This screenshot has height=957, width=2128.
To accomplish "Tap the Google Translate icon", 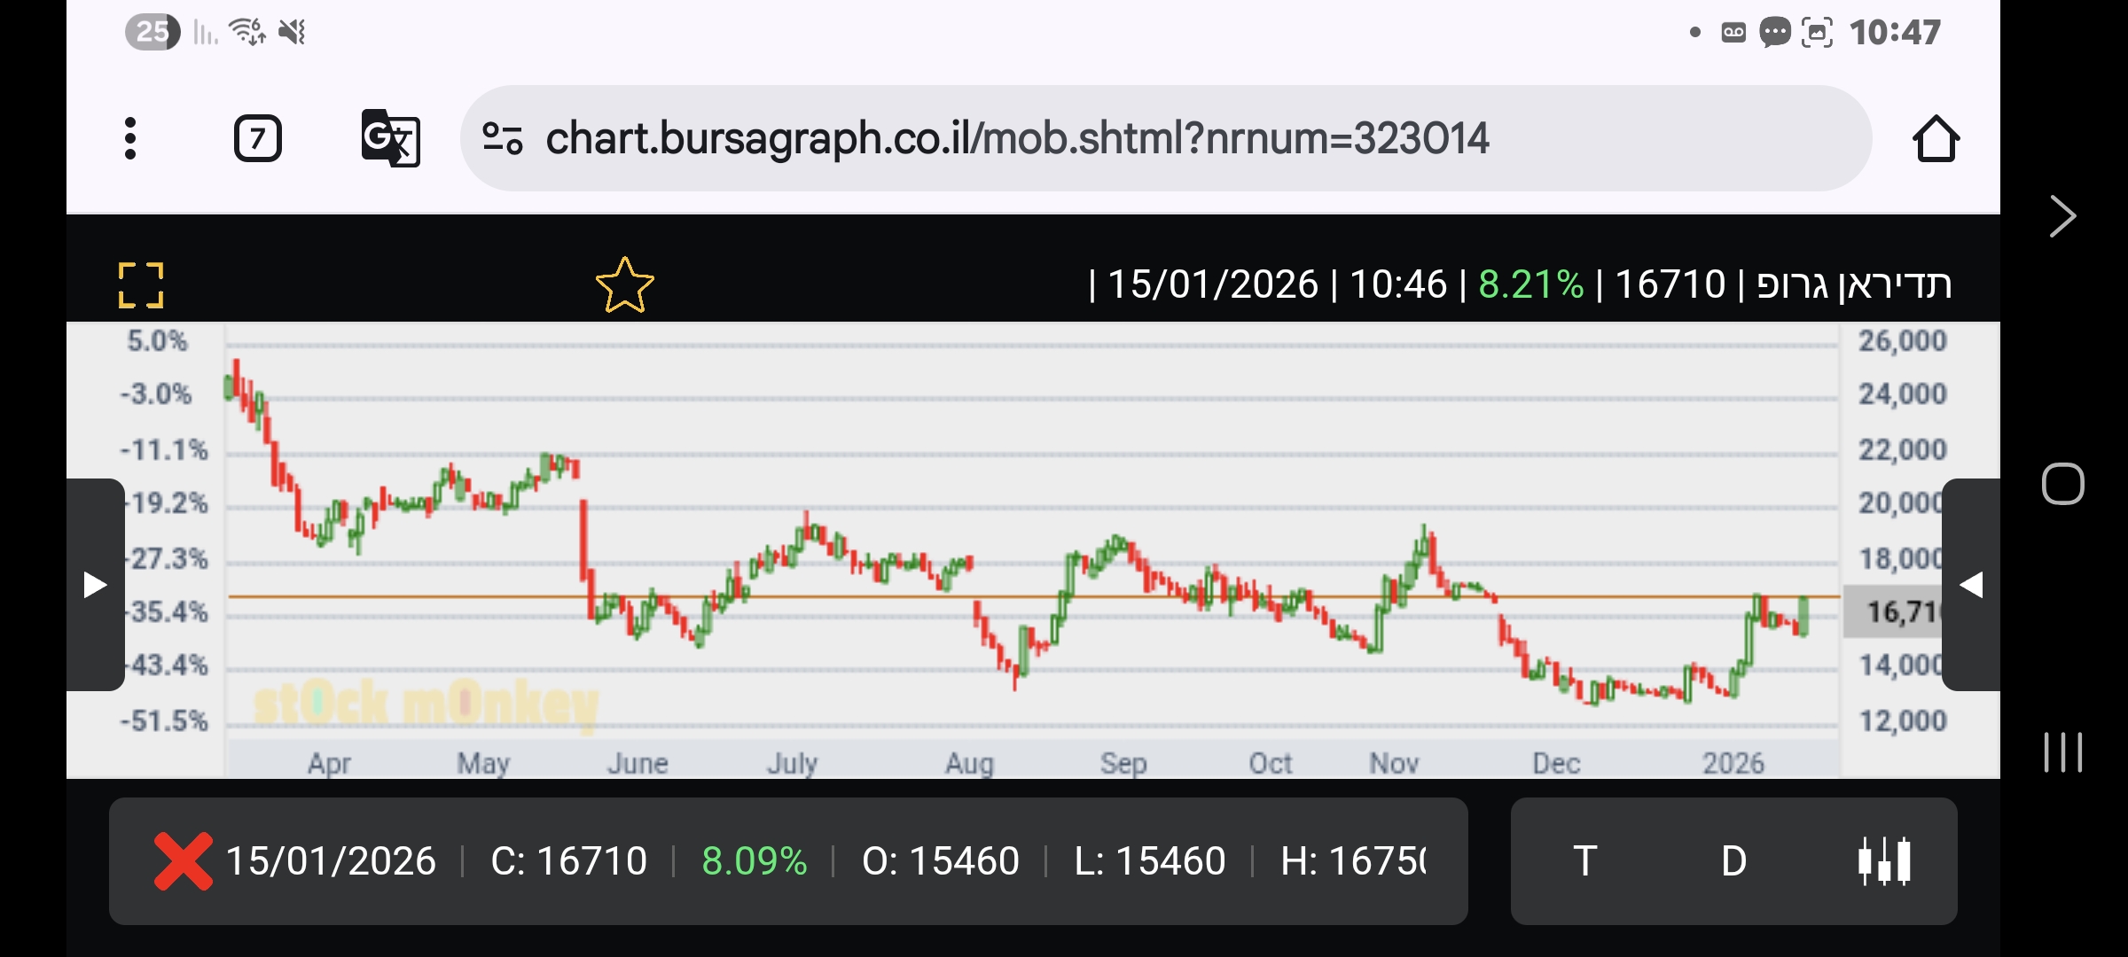I will (x=390, y=138).
